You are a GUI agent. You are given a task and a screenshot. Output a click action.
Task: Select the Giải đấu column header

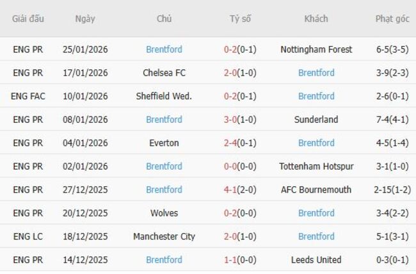tap(28, 19)
